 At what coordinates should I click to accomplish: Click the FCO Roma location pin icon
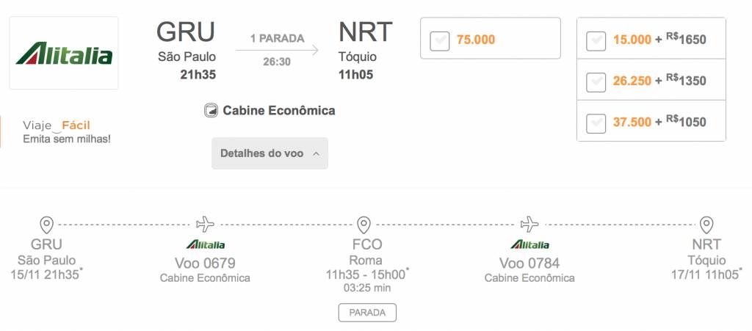364,225
